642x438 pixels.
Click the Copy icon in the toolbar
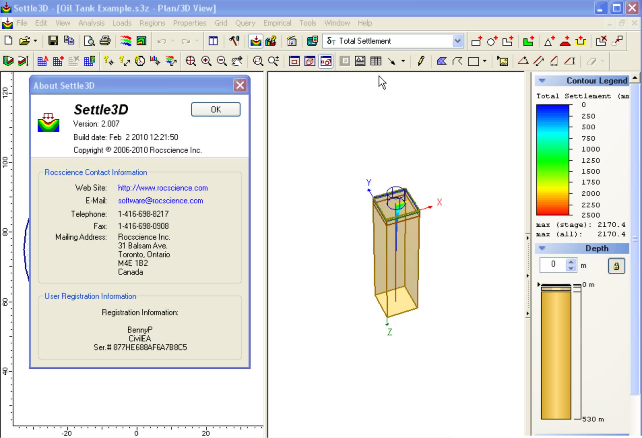pyautogui.click(x=69, y=41)
